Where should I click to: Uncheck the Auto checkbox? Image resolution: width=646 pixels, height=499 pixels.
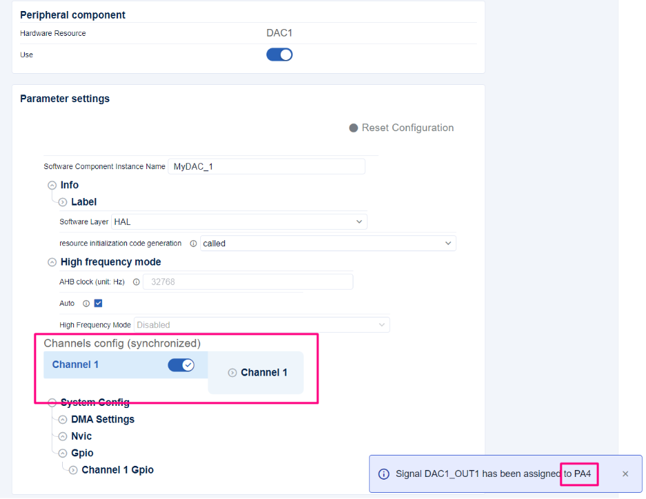[98, 303]
